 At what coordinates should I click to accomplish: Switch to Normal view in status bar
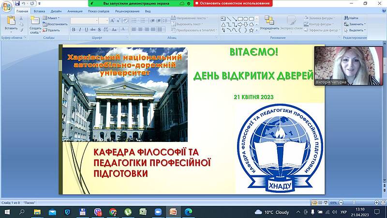coord(314,202)
